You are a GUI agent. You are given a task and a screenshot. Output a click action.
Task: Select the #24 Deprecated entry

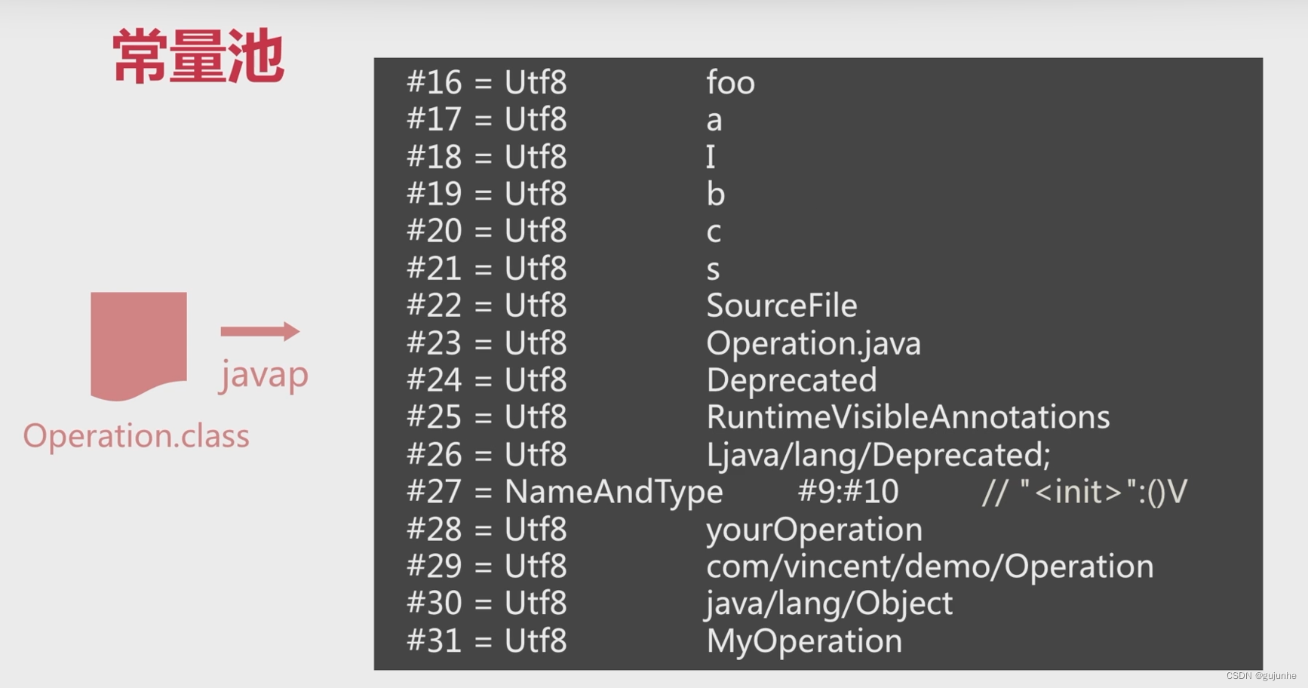click(x=791, y=380)
